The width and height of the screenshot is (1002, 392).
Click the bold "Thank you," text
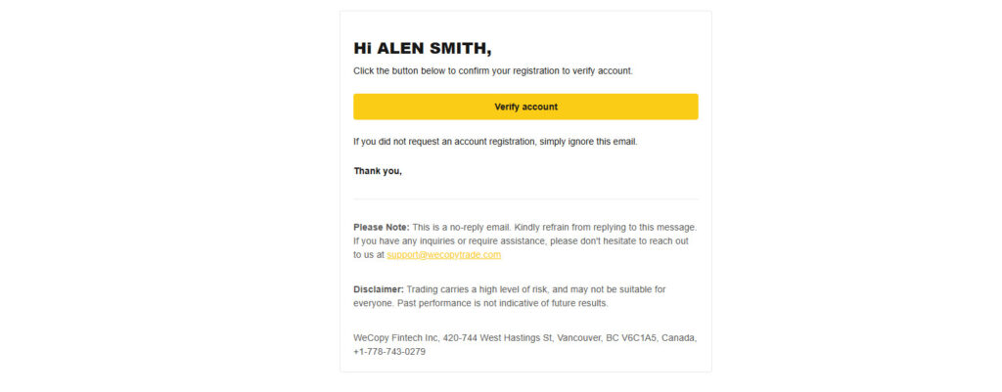(x=378, y=171)
